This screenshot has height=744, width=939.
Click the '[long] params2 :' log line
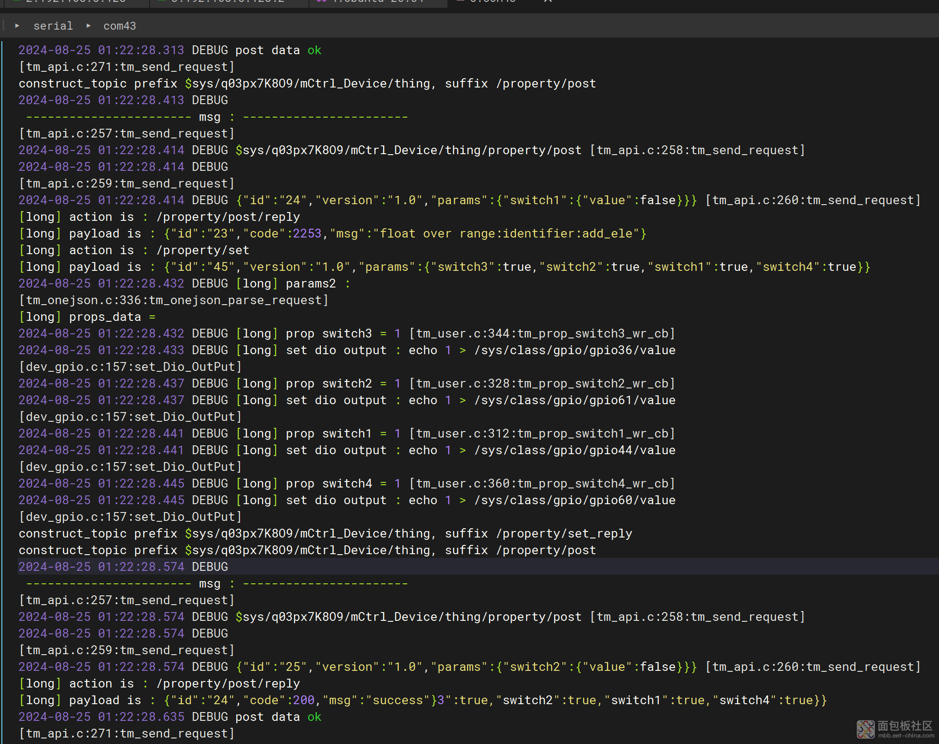click(184, 283)
